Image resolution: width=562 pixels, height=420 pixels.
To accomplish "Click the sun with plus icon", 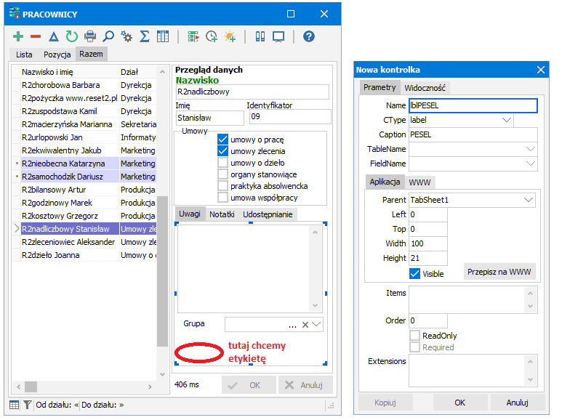I will tap(230, 36).
